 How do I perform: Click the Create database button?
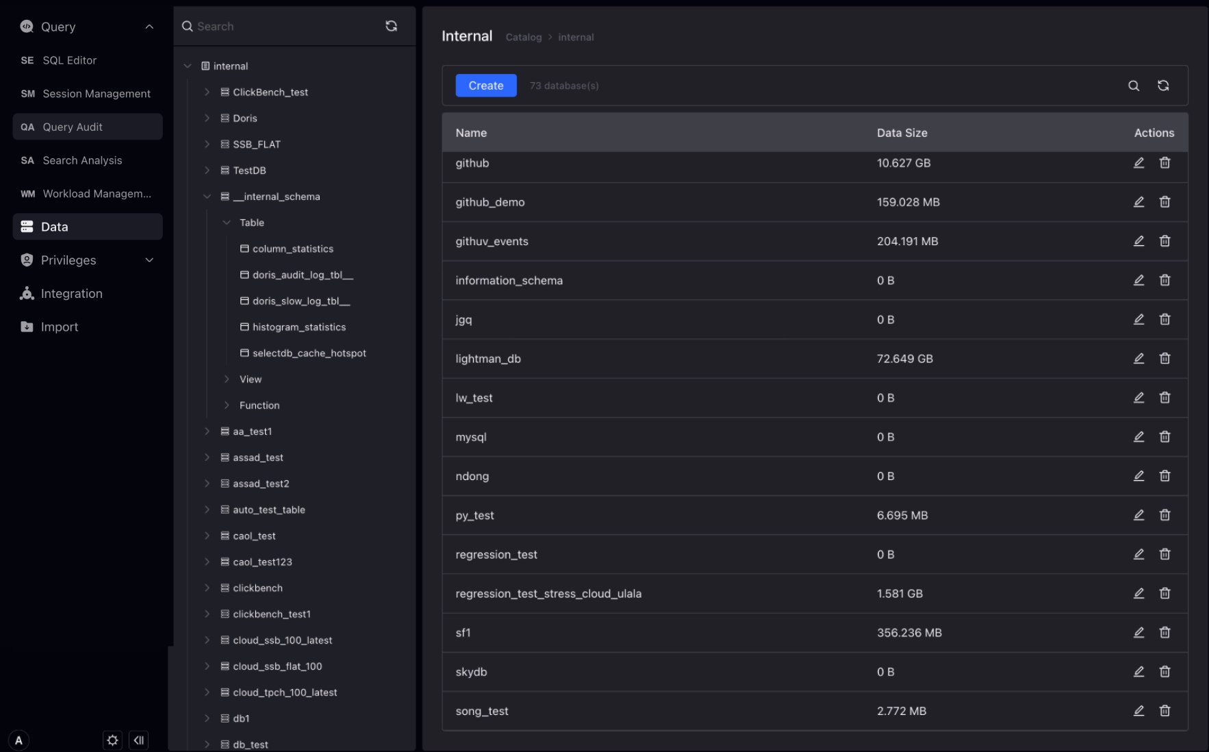point(485,86)
